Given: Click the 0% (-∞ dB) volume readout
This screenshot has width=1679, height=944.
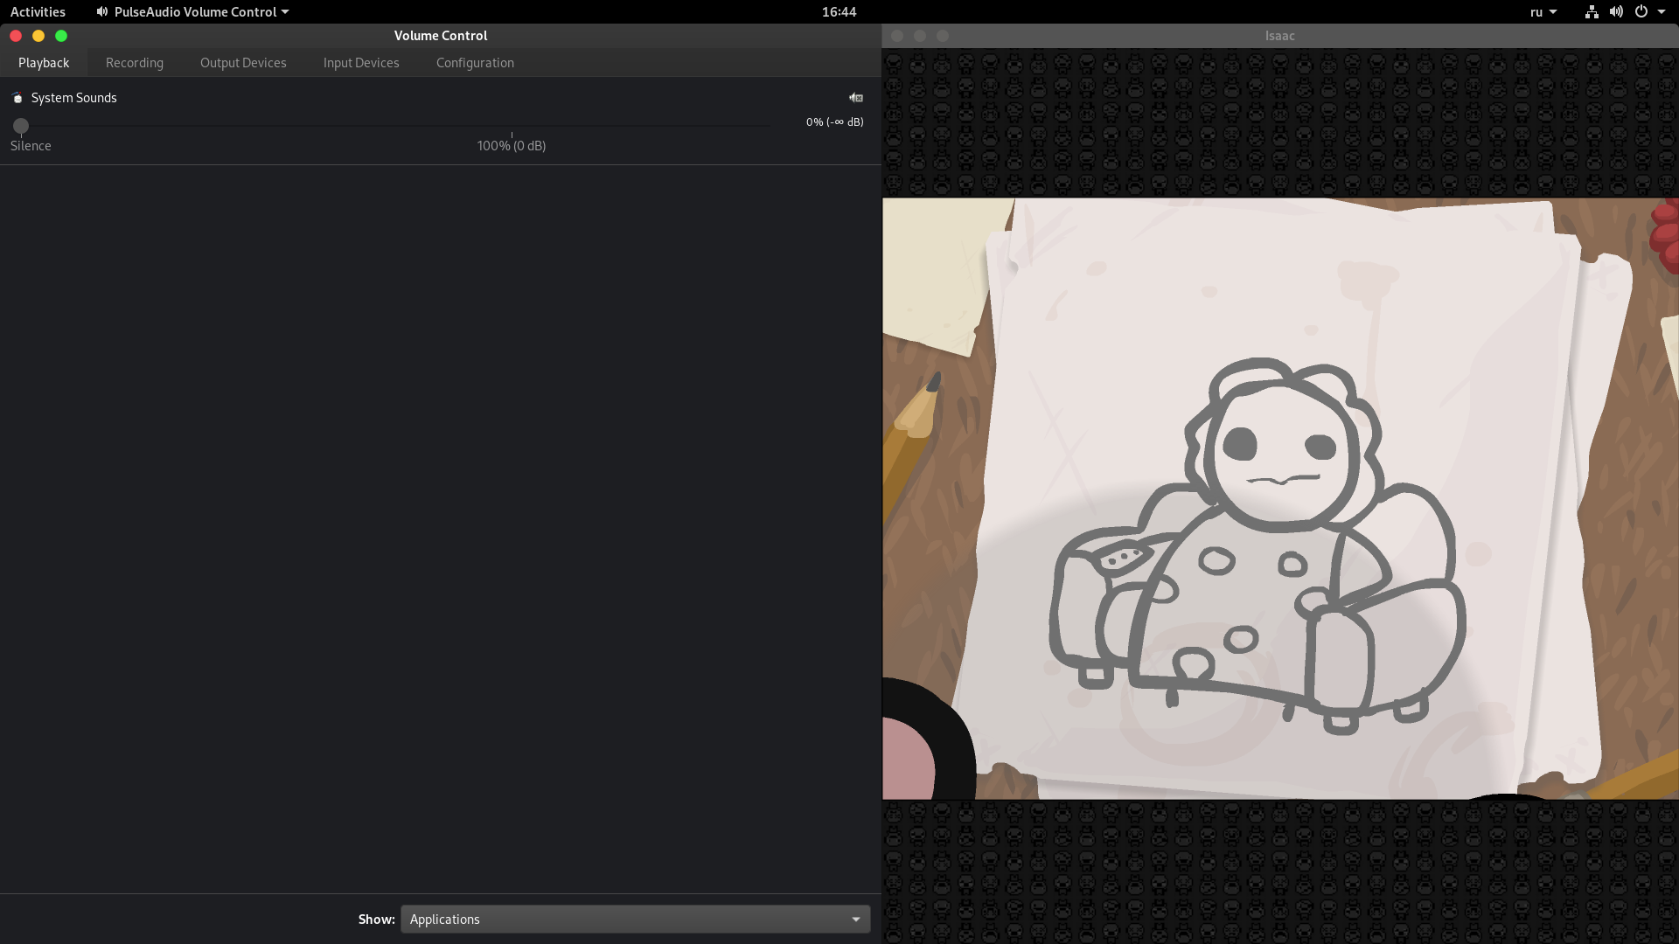Looking at the screenshot, I should pos(835,122).
